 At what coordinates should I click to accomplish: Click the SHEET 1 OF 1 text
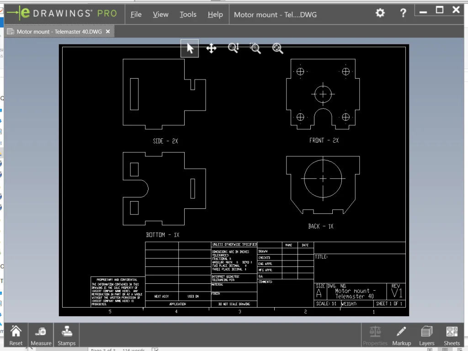pyautogui.click(x=389, y=303)
